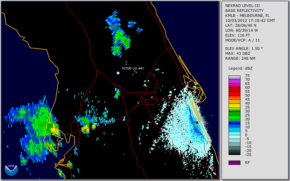Select the "MAX: 43 DBZ" text
The image size is (290, 181).
(238, 53)
